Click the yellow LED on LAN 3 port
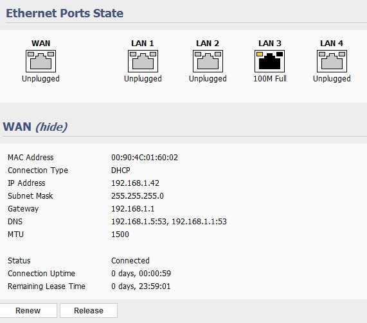Viewport: 367px width, 323px height. (259, 54)
